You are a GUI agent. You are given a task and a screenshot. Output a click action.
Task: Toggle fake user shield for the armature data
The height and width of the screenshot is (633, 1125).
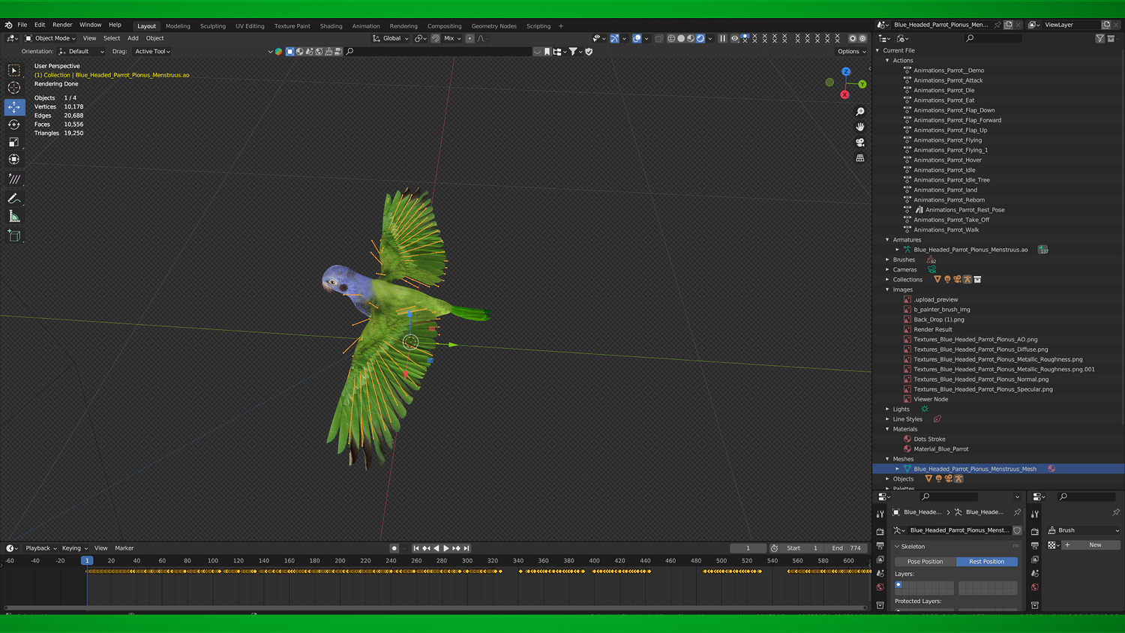(1017, 530)
